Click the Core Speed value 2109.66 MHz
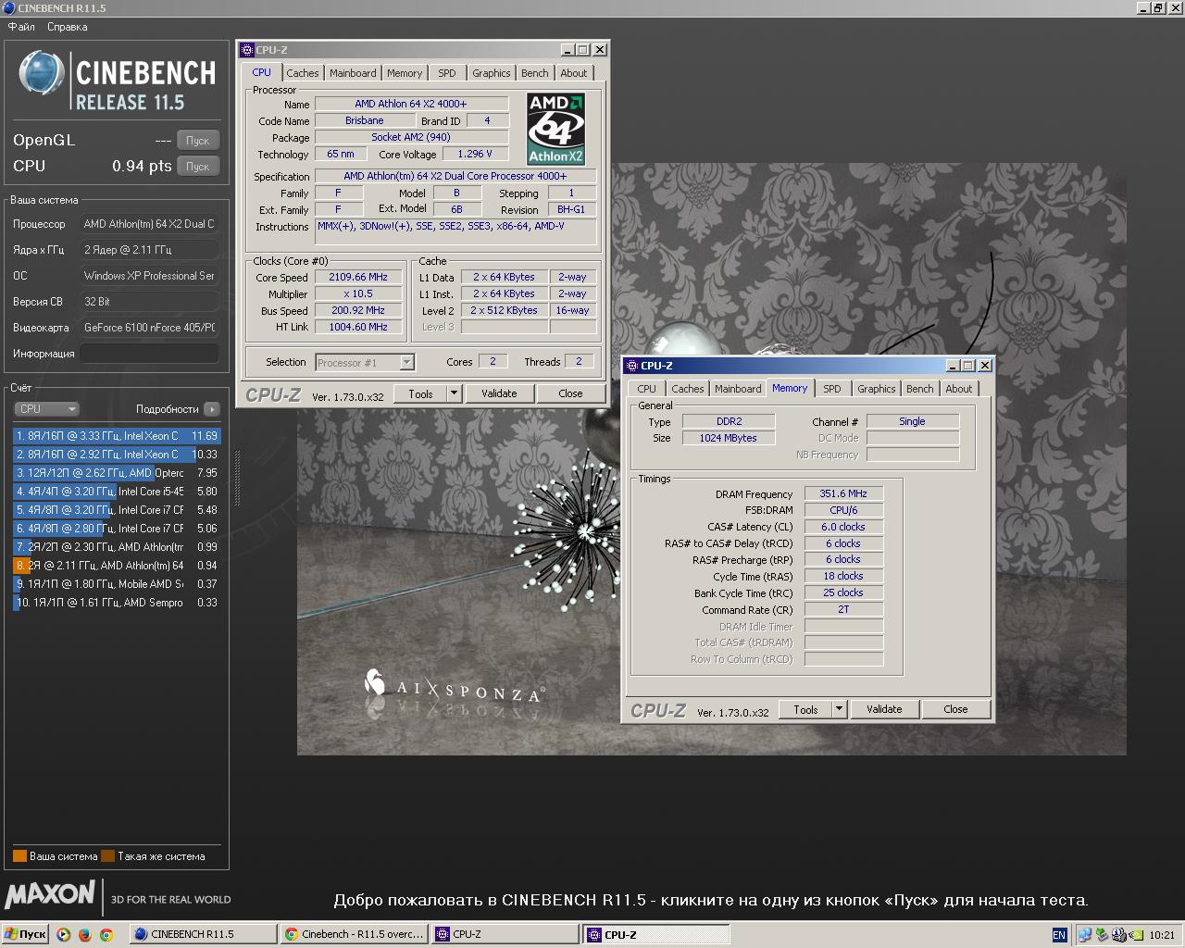The height and width of the screenshot is (948, 1185). (x=358, y=277)
